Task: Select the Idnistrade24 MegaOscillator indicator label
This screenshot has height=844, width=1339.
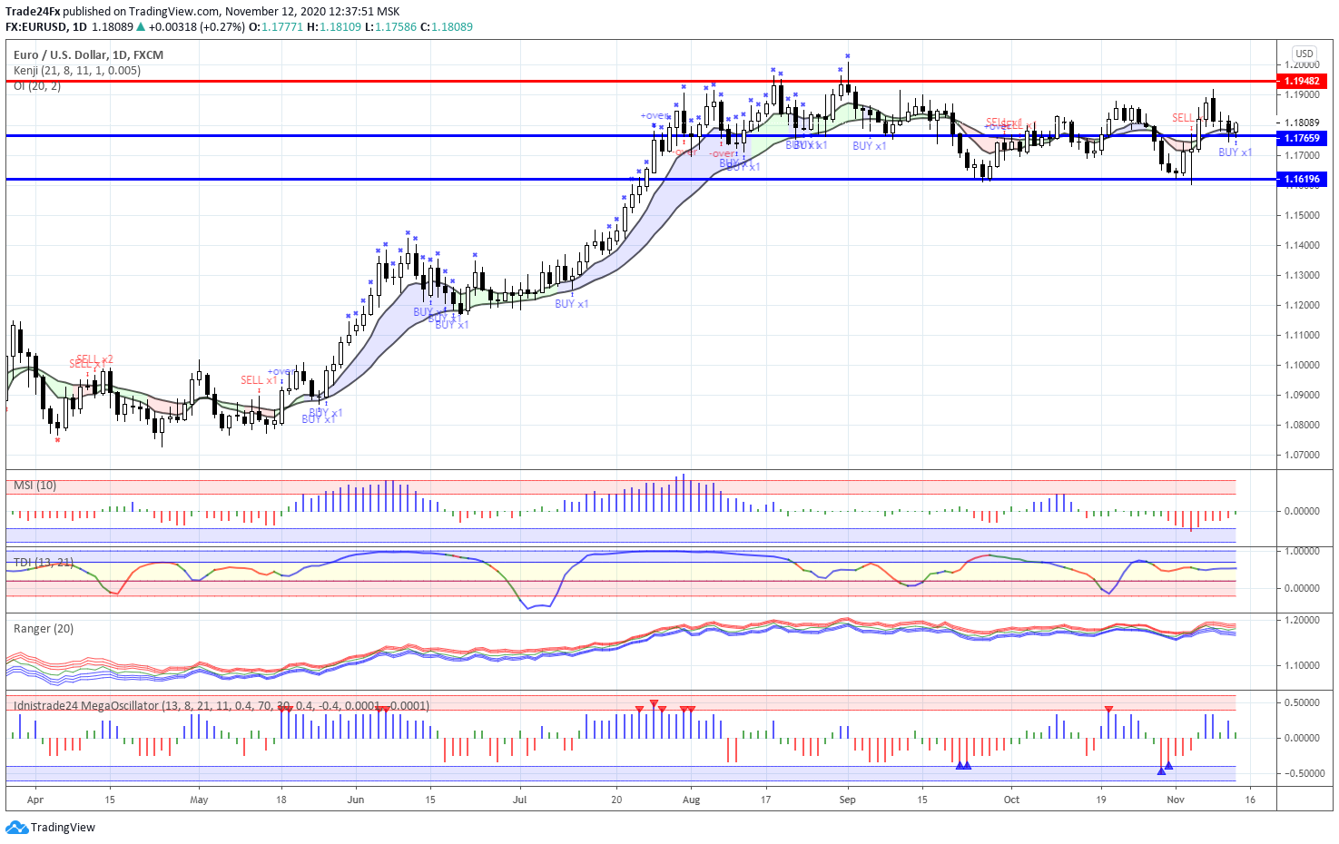Action: 222,706
